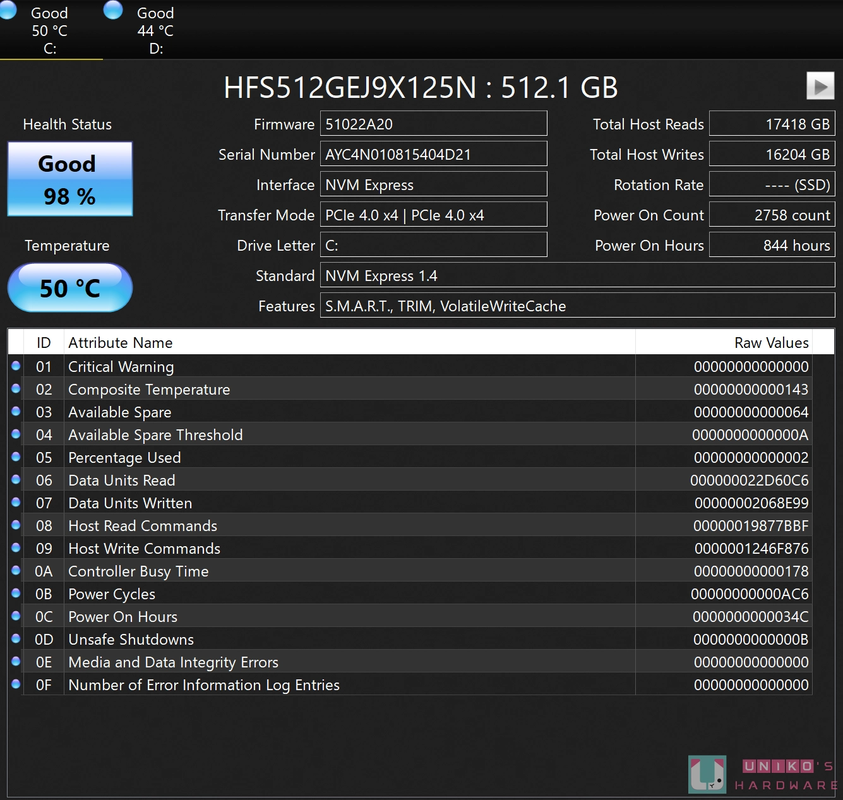
Task: Select Media and Data Integrity Errors name
Action: tap(174, 662)
